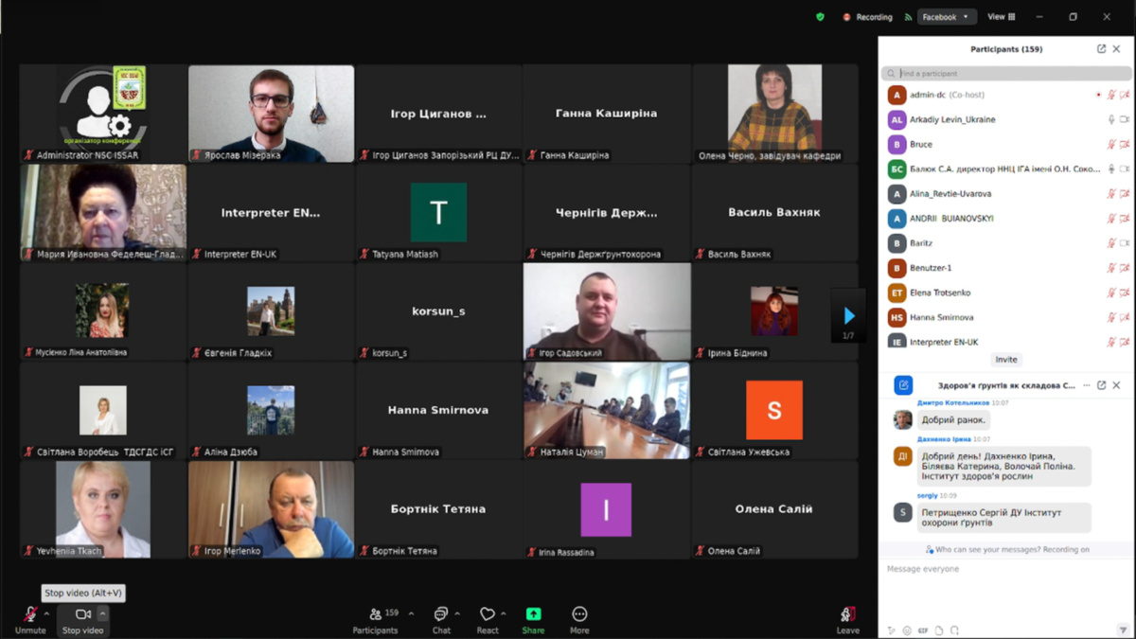Open the GIF picker in chat

[x=923, y=630]
